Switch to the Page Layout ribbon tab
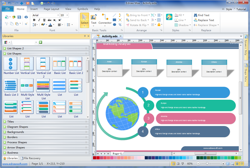The height and width of the screenshot is (168, 250). tap(52, 8)
